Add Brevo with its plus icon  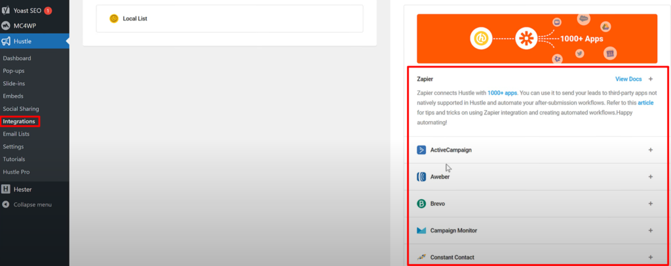tap(651, 204)
